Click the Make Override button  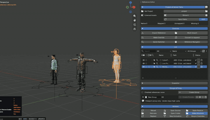157,37
